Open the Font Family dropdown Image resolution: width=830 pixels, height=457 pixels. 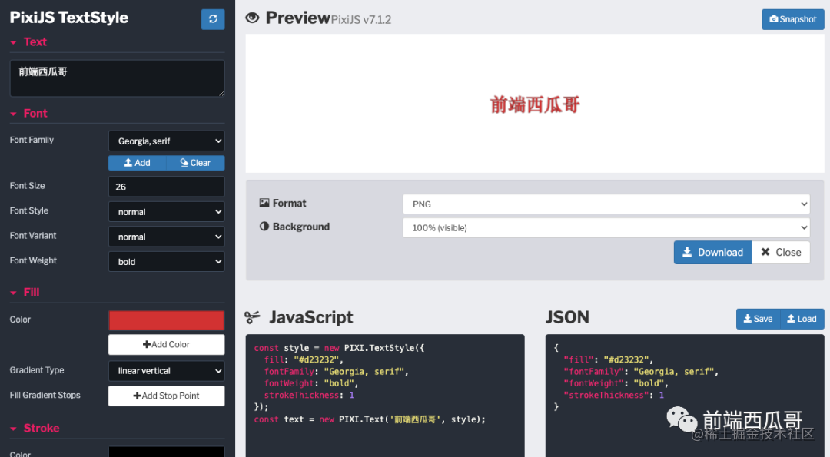click(x=166, y=141)
